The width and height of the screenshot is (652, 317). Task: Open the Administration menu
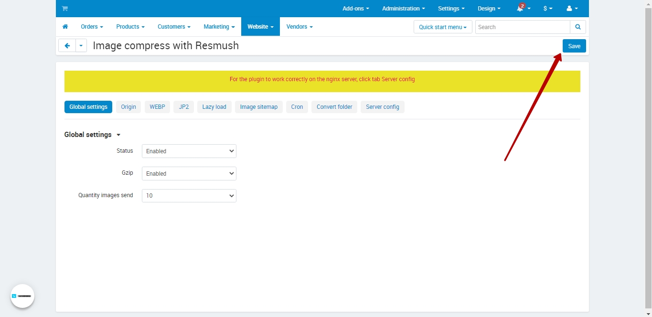pos(404,9)
